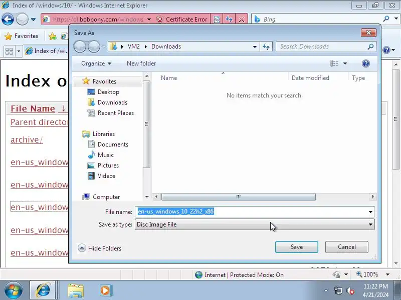Open the search provider dropdown arrow

coord(396,18)
